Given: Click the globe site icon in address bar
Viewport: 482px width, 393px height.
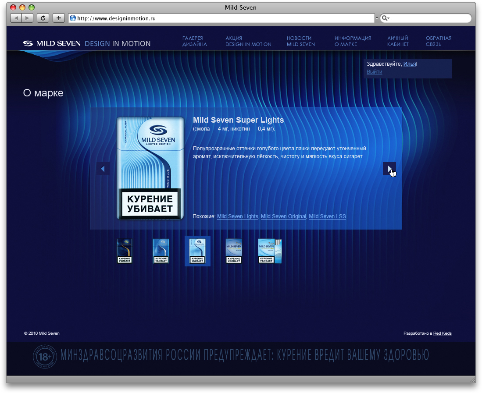Looking at the screenshot, I should 73,18.
